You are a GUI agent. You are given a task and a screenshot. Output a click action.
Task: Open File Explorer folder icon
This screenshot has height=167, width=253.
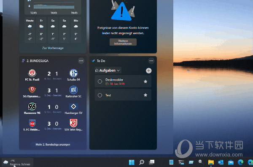tap(211, 162)
